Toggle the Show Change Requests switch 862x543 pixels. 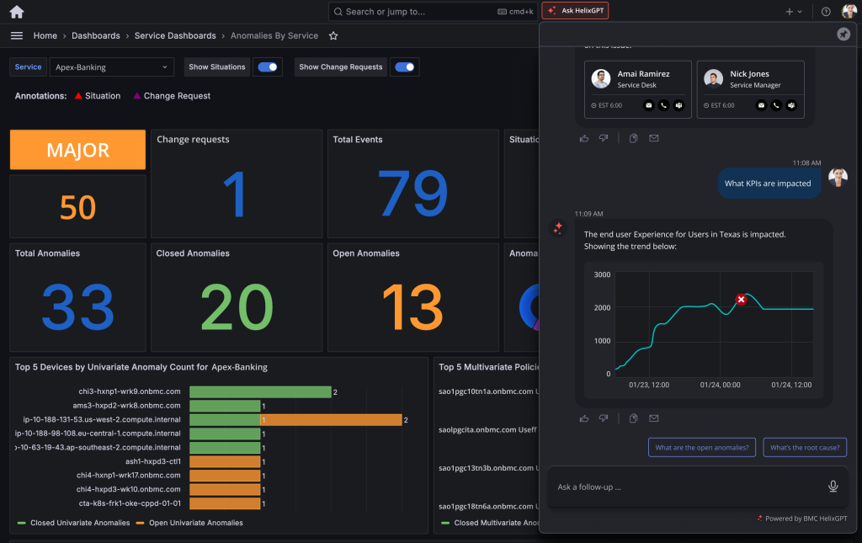405,67
